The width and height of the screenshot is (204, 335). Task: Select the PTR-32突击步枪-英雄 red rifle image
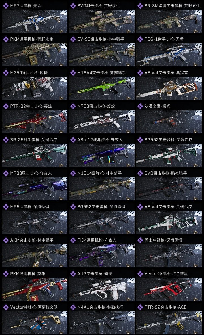35,122
